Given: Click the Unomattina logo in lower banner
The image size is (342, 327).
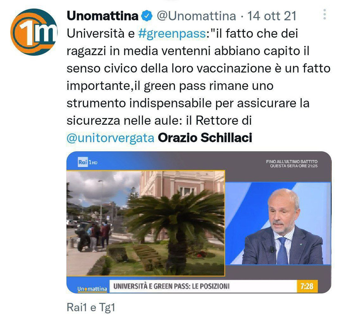Looking at the screenshot, I should [x=92, y=289].
